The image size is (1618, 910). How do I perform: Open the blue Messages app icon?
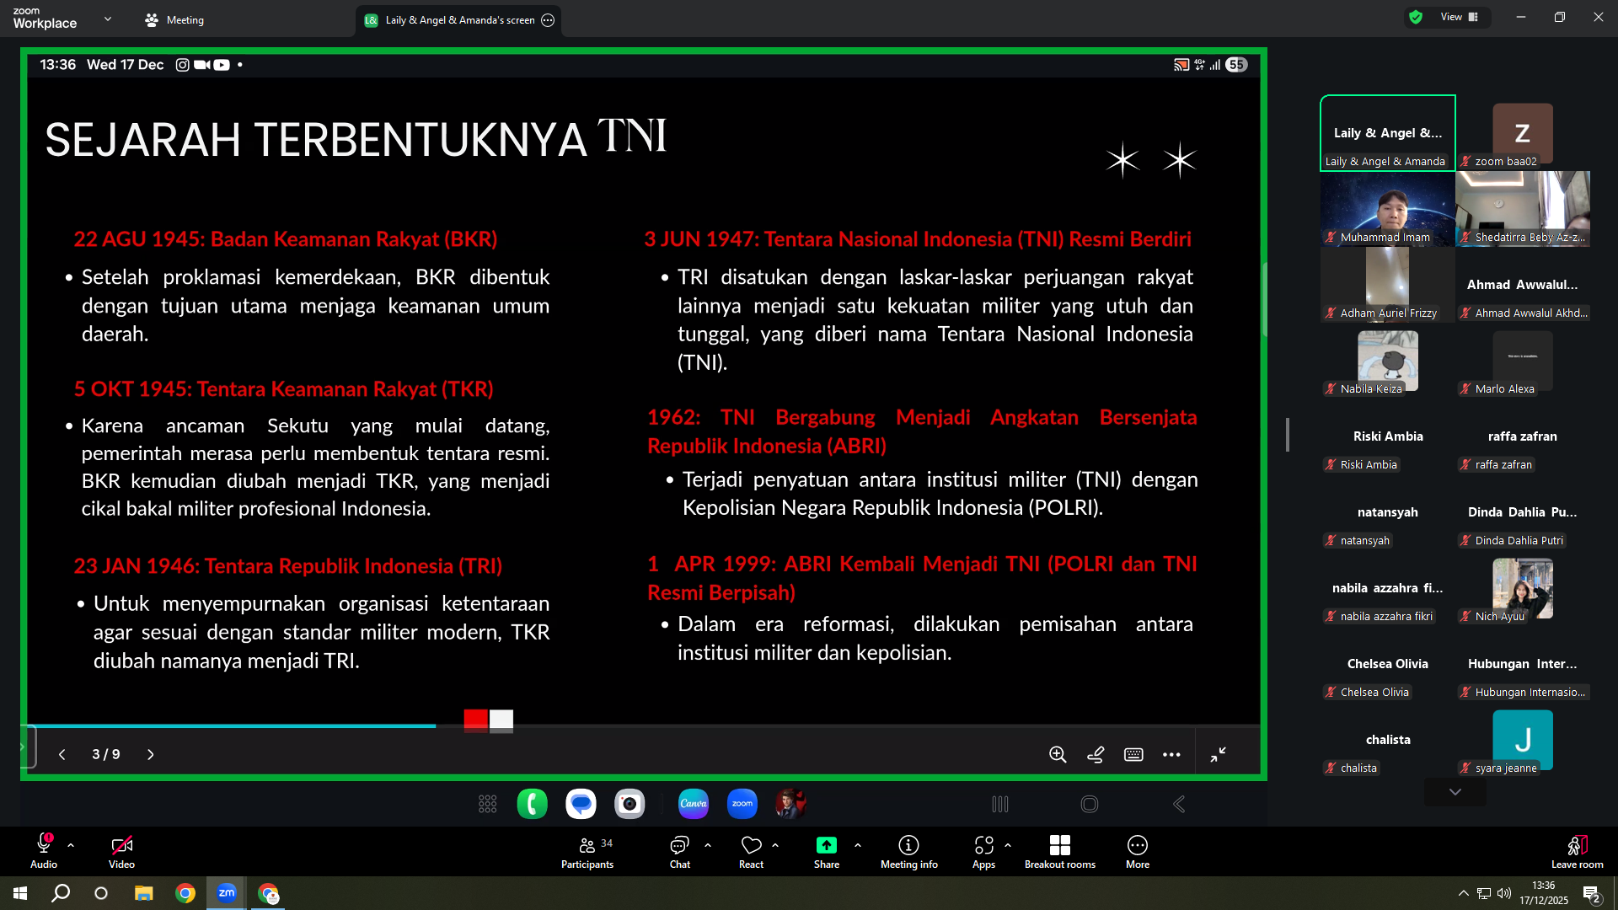point(581,804)
